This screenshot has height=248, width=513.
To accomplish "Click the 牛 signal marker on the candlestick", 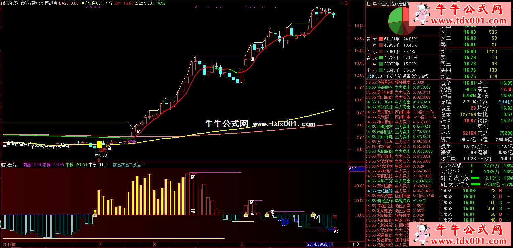I will coord(243,83).
